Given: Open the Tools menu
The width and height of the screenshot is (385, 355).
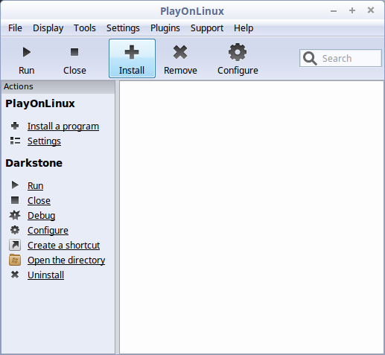Looking at the screenshot, I should tap(85, 28).
